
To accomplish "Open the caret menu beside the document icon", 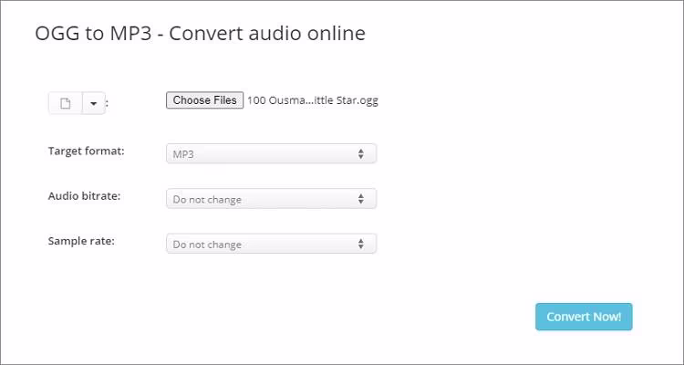I will 94,103.
